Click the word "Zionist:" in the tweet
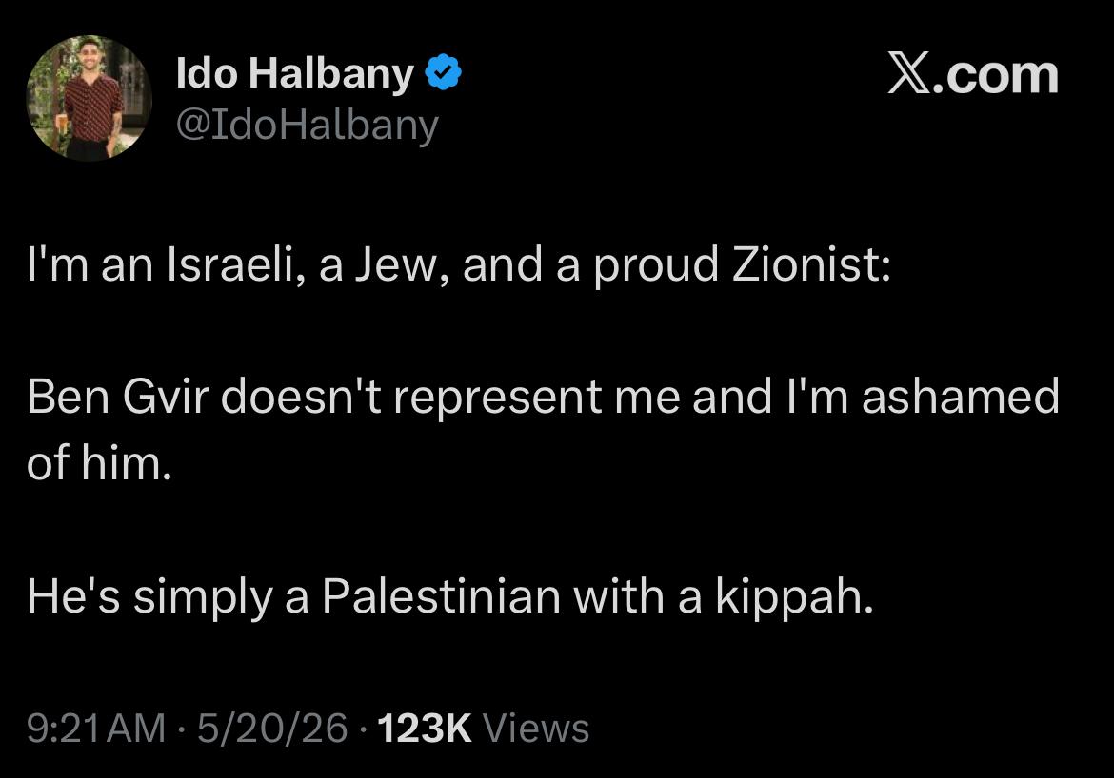The height and width of the screenshot is (778, 1114). tap(811, 264)
